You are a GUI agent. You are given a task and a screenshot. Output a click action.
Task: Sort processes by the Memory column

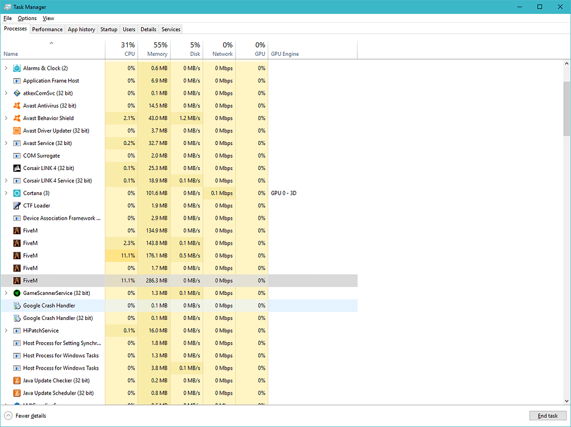[x=154, y=49]
